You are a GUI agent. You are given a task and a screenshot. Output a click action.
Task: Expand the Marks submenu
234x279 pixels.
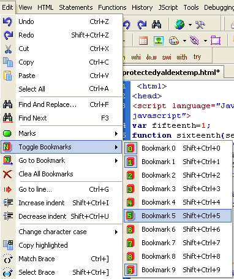pos(61,133)
